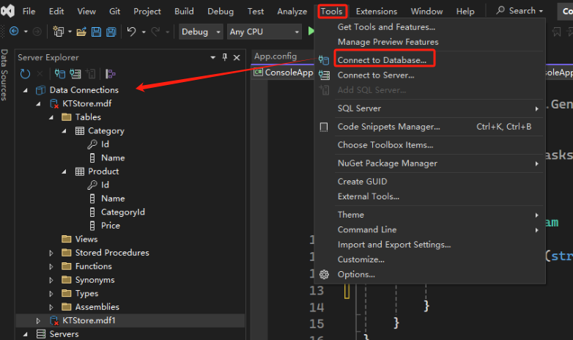The image size is (573, 340).
Task: Collapse the Category table node
Action: coord(64,131)
